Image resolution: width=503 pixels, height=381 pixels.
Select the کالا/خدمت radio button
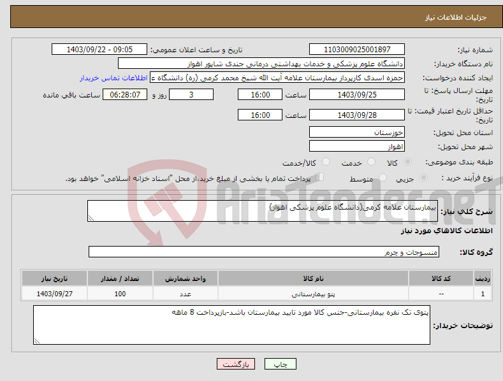326,162
